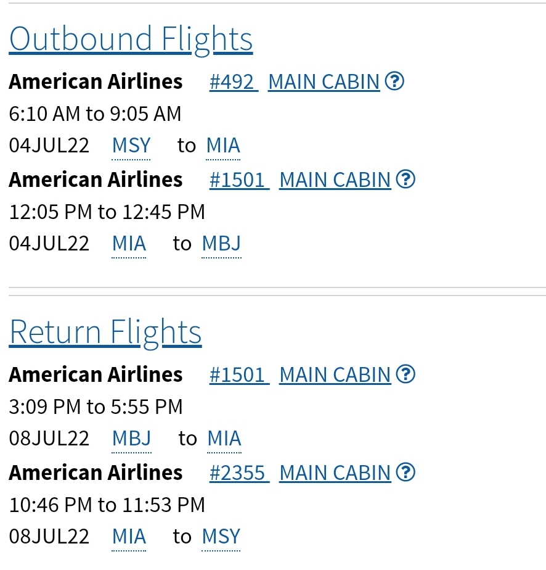Click MSY arrival airport on return flight
Screen dimensions: 546x570
tap(221, 537)
